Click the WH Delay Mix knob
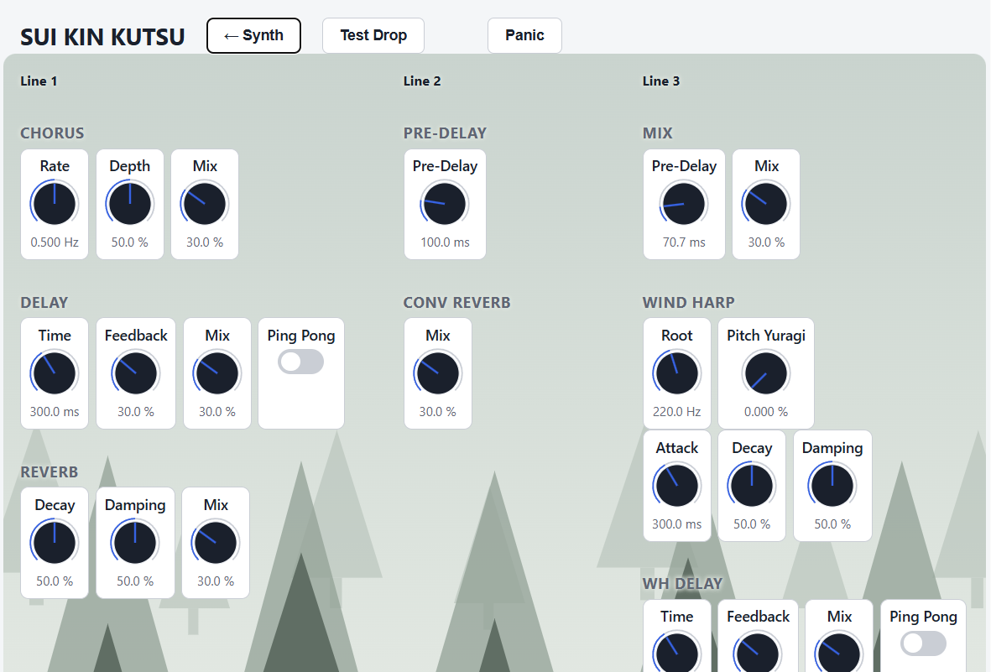Image resolution: width=991 pixels, height=672 pixels. point(839,653)
